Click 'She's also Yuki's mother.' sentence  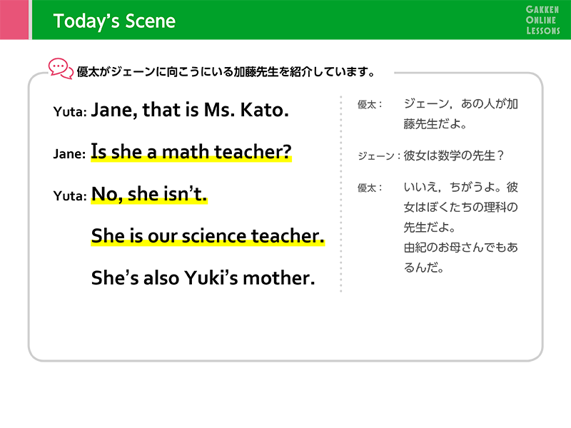[x=203, y=278]
